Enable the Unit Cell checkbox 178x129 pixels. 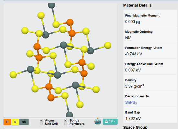pyautogui.click(x=41, y=124)
